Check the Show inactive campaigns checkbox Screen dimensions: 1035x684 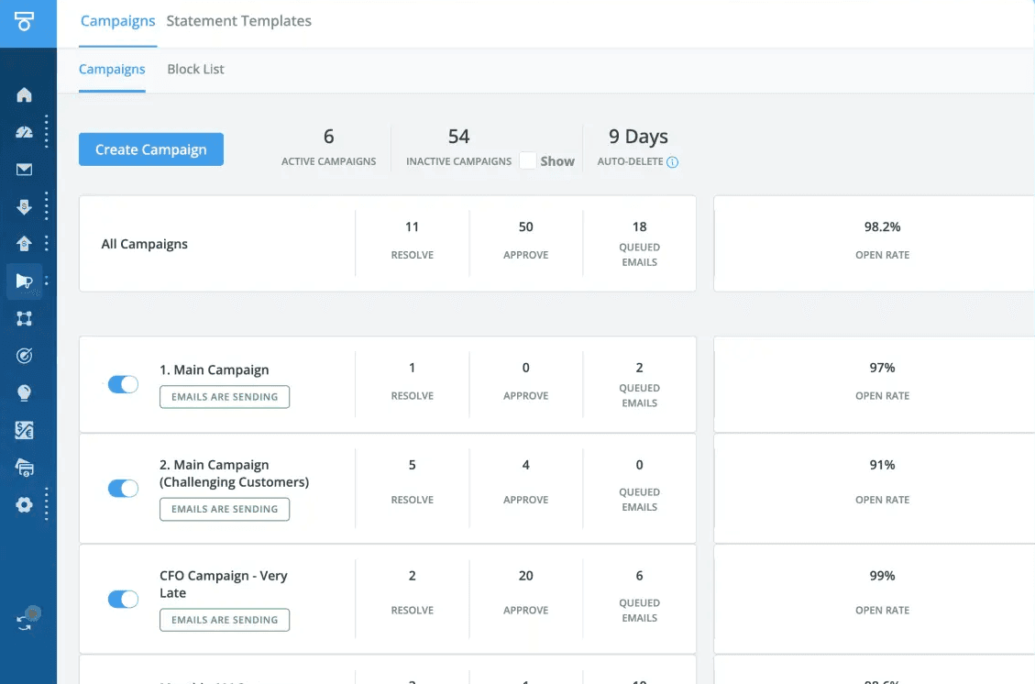click(x=527, y=160)
